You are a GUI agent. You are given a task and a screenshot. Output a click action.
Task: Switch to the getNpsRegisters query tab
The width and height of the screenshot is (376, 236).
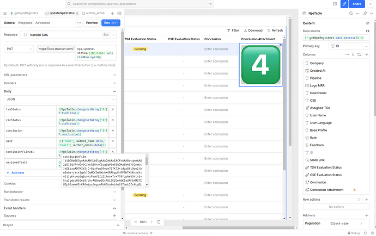pos(24,13)
